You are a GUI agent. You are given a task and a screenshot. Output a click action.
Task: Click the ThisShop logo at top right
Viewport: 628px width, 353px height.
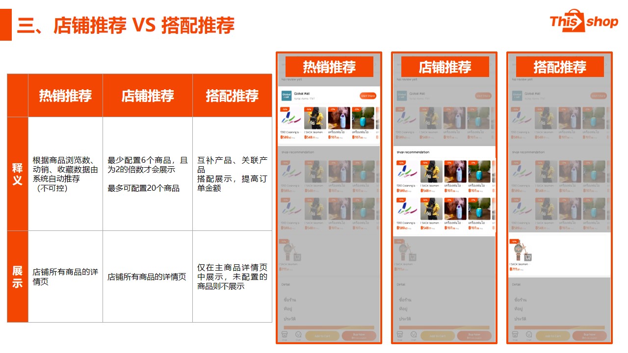(x=583, y=21)
